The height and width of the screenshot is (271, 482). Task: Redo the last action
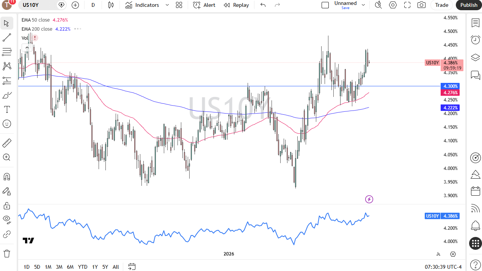[277, 5]
